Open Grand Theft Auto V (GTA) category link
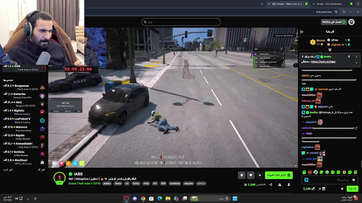 coord(84,184)
